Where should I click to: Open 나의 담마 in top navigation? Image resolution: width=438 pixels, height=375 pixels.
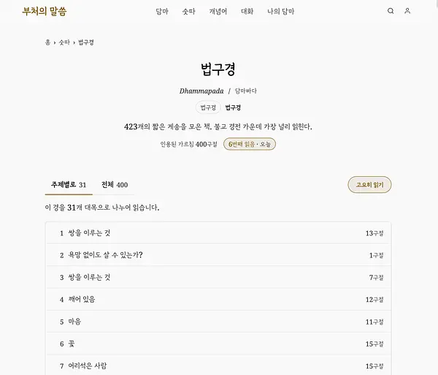pyautogui.click(x=281, y=12)
